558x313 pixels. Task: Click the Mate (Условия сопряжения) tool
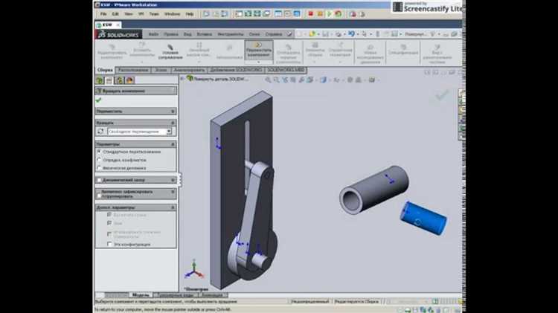(x=170, y=52)
